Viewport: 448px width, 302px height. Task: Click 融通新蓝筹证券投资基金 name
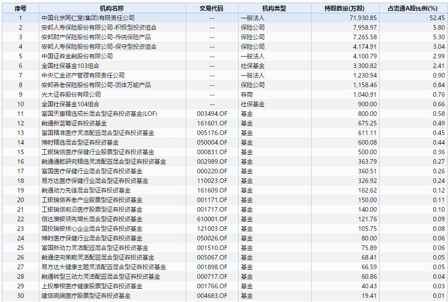74,123
